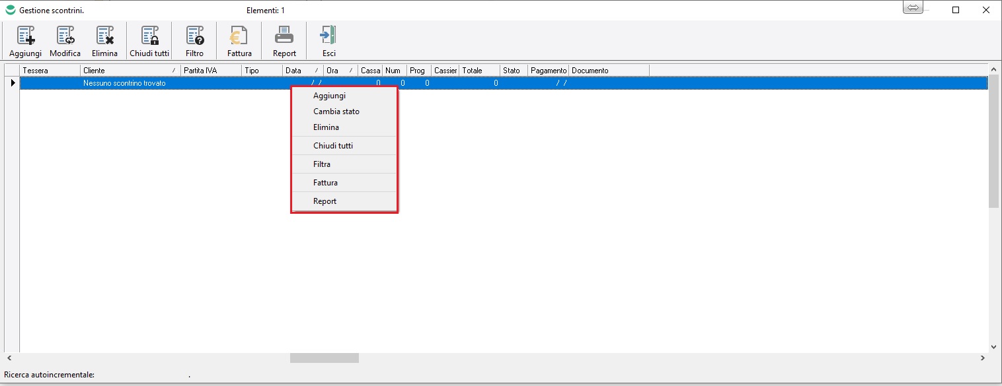The image size is (1002, 386).
Task: Click the Report printer icon
Action: [x=284, y=36]
